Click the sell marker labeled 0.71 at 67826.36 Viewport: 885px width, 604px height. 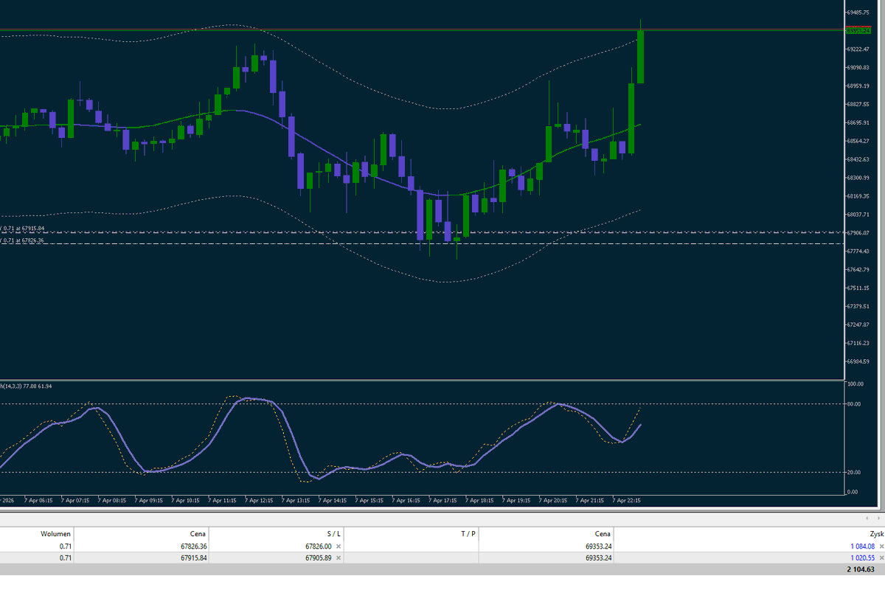(22, 240)
